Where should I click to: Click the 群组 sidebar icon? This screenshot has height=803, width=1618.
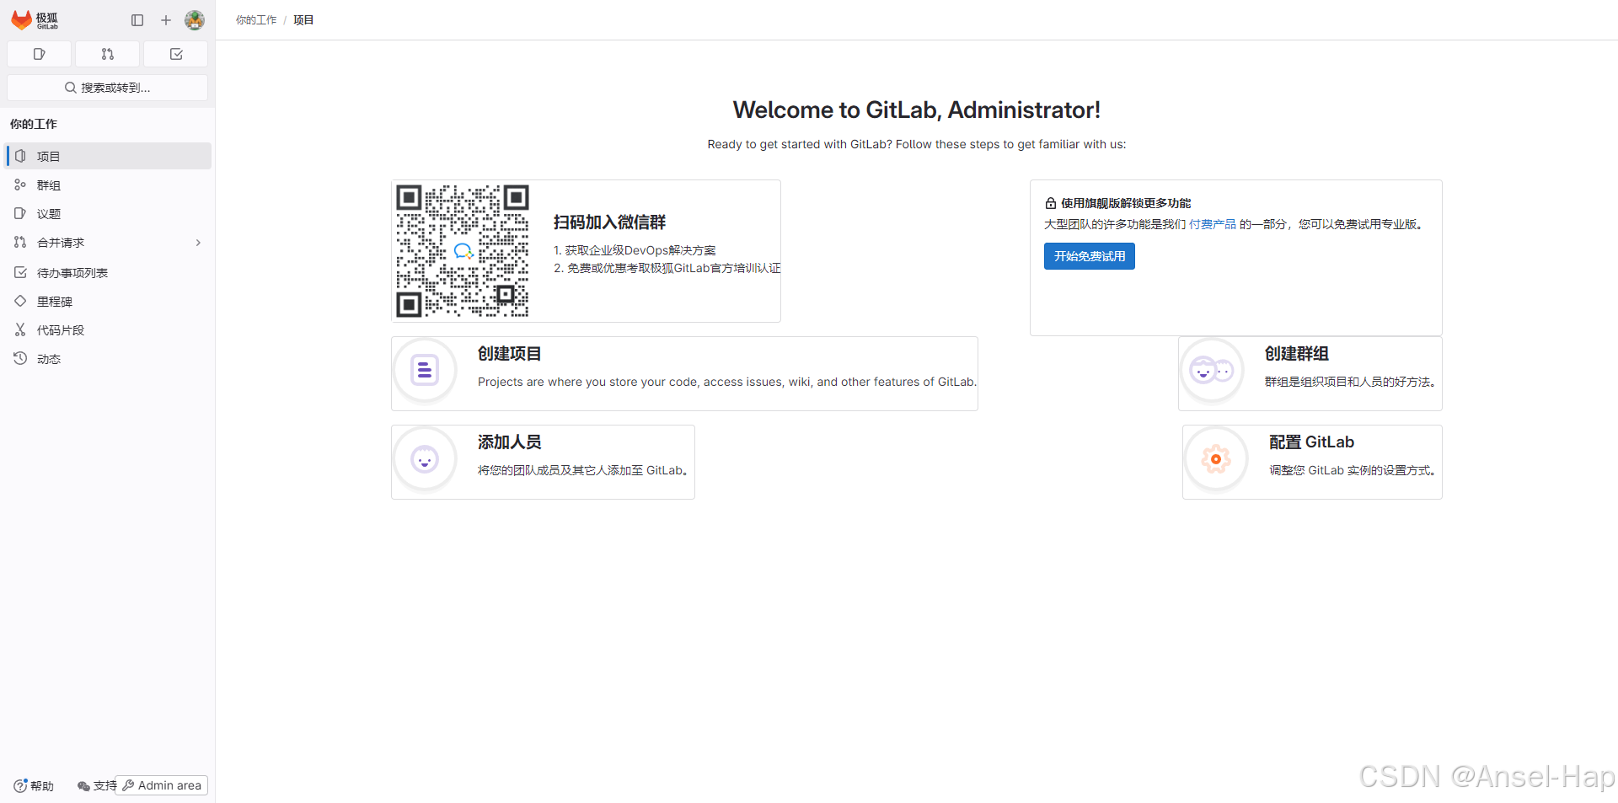[x=20, y=185]
